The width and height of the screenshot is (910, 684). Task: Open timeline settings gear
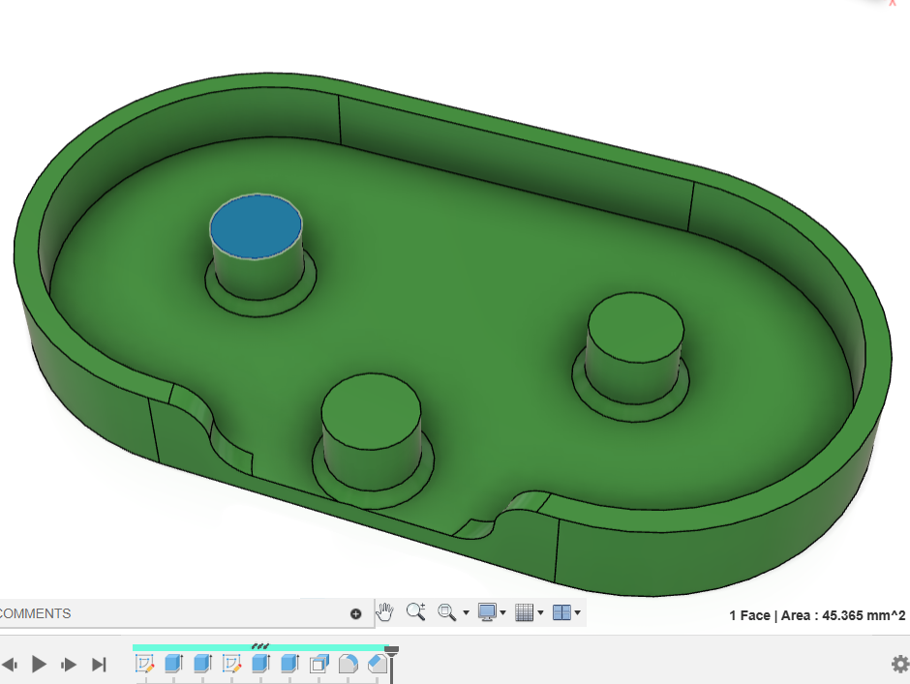click(x=899, y=664)
